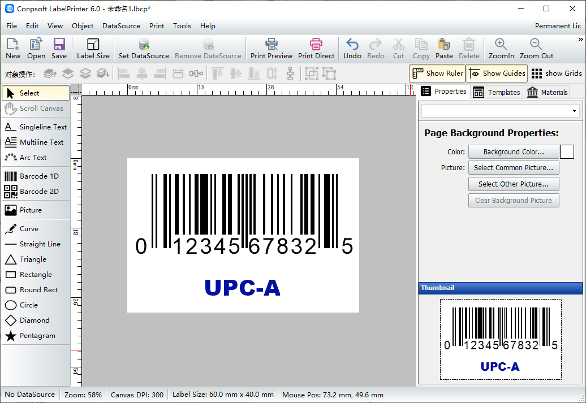Screen dimensions: 586x403
Task: Save the current label
Action: pos(59,49)
